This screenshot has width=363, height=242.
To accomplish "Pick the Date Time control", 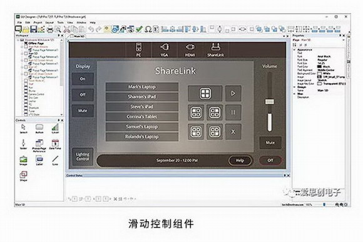I will 55,144.
